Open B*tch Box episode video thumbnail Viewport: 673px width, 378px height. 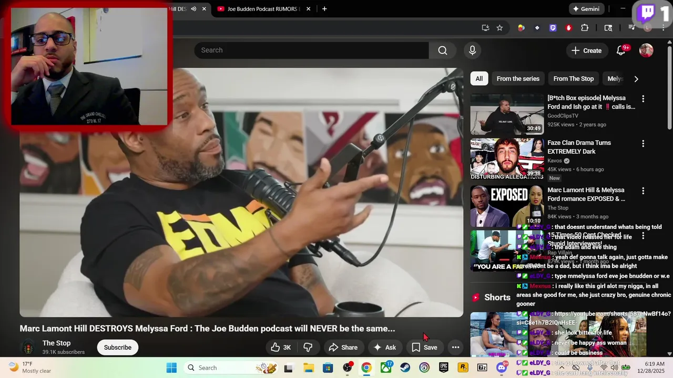[x=507, y=114]
